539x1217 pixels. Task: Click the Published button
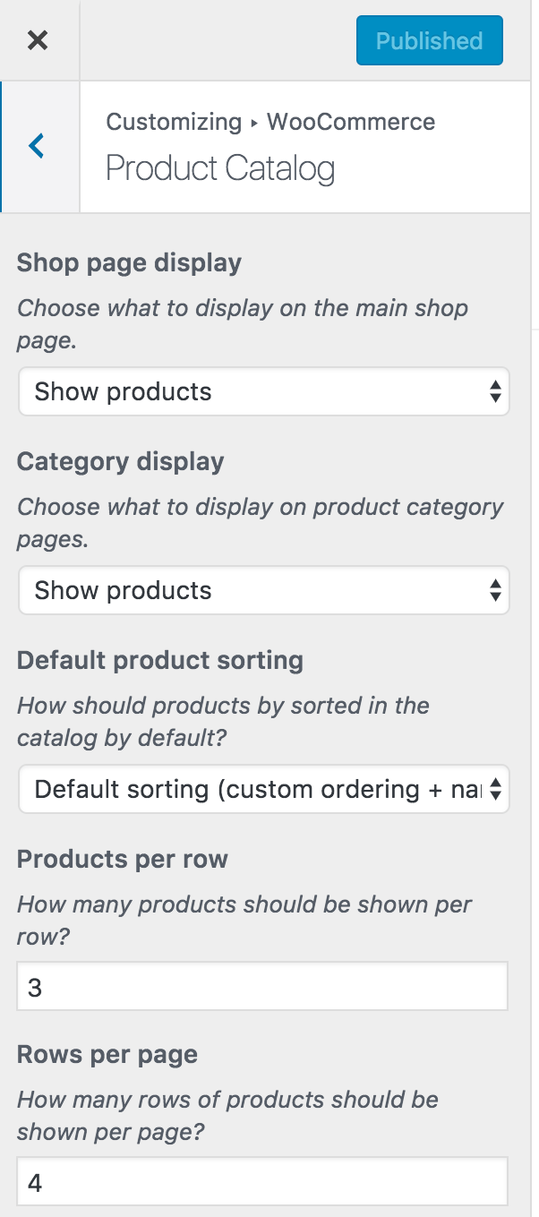tap(429, 41)
